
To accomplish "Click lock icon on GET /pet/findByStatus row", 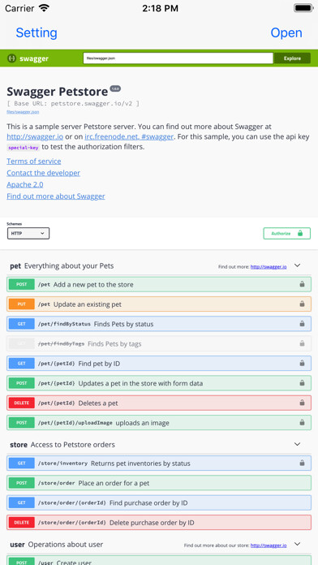I will 302,324.
